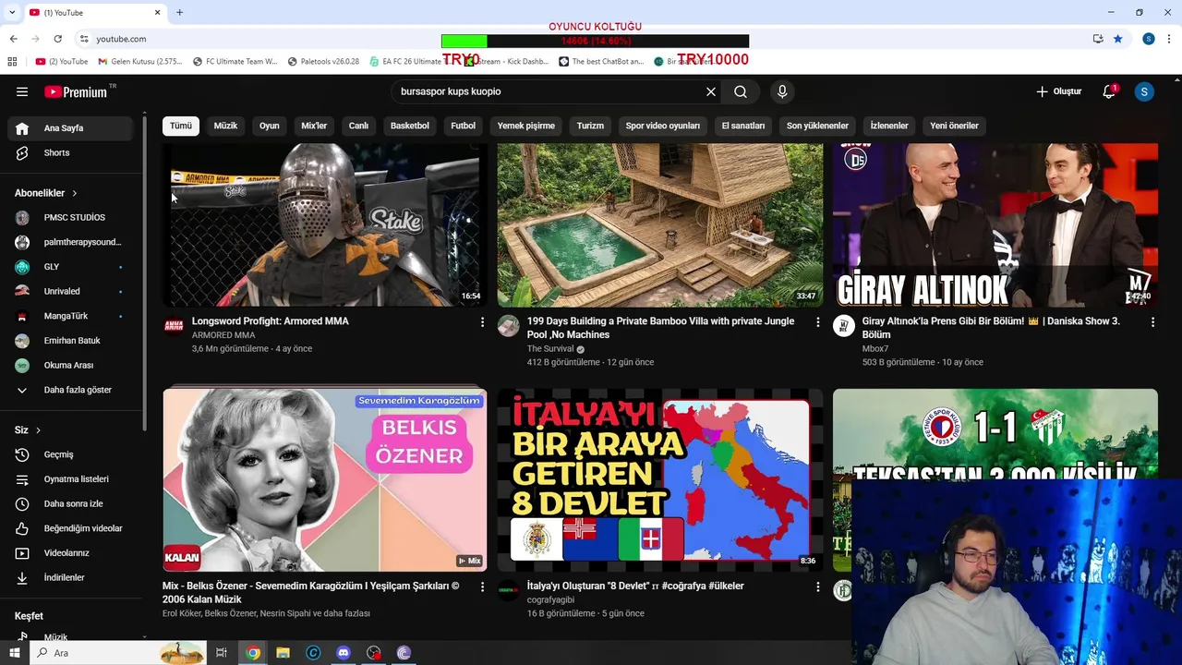This screenshot has height=665, width=1182.
Task: Open the Gelen Kutusu bookmark
Action: tap(140, 62)
